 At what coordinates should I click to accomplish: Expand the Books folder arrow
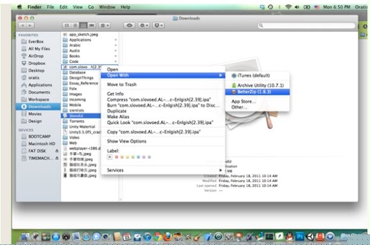(115, 56)
